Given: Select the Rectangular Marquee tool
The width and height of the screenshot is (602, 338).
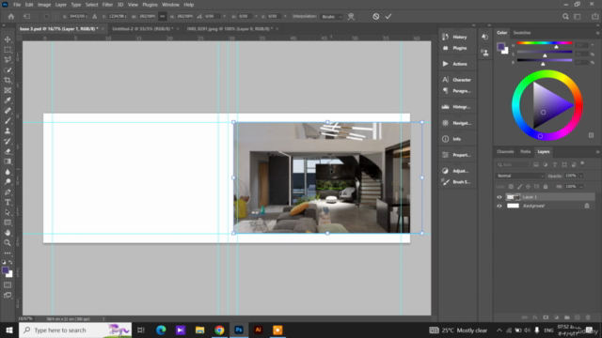Looking at the screenshot, I should [8, 50].
